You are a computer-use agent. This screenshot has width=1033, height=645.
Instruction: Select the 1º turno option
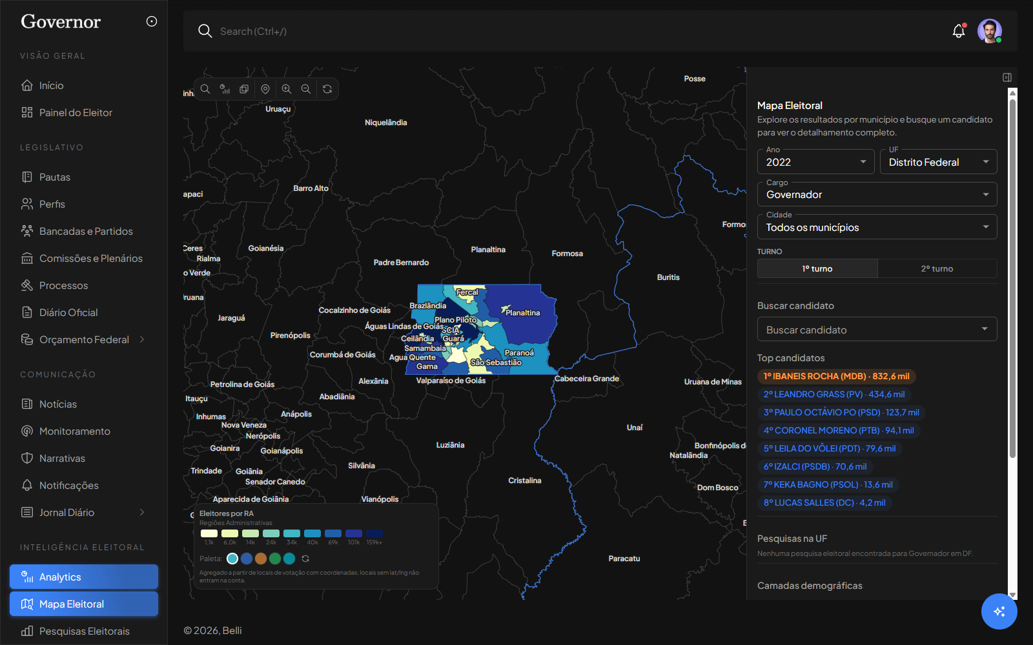[x=817, y=268]
